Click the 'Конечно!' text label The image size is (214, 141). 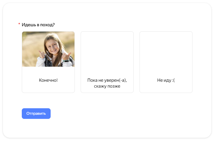(48, 80)
